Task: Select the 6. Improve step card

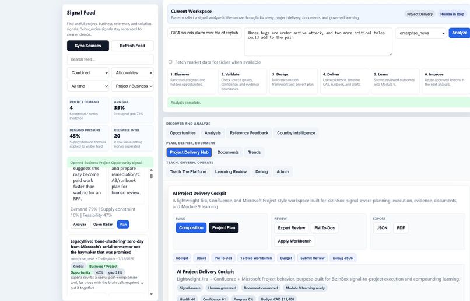Action: 446,81
